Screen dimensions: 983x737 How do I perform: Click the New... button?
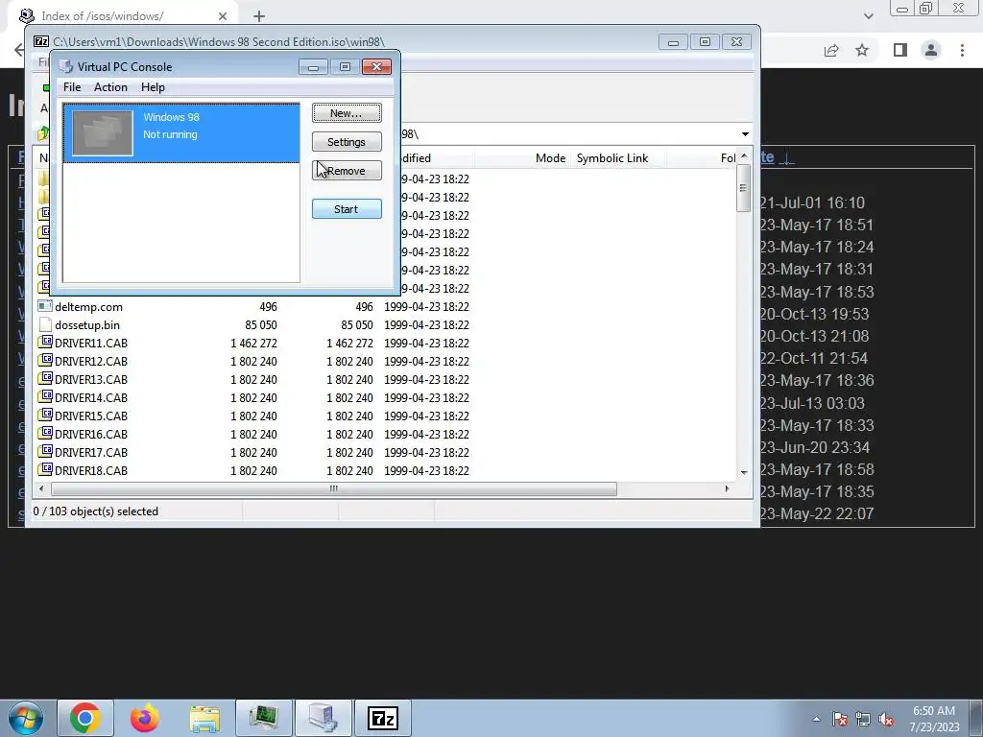(346, 113)
